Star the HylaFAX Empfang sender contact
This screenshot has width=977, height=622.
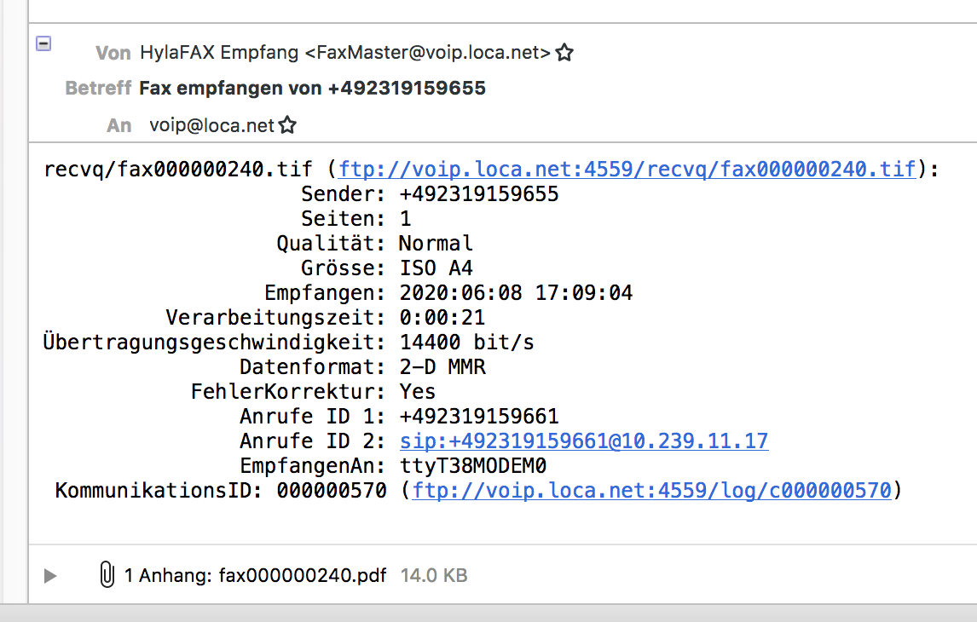click(x=564, y=53)
